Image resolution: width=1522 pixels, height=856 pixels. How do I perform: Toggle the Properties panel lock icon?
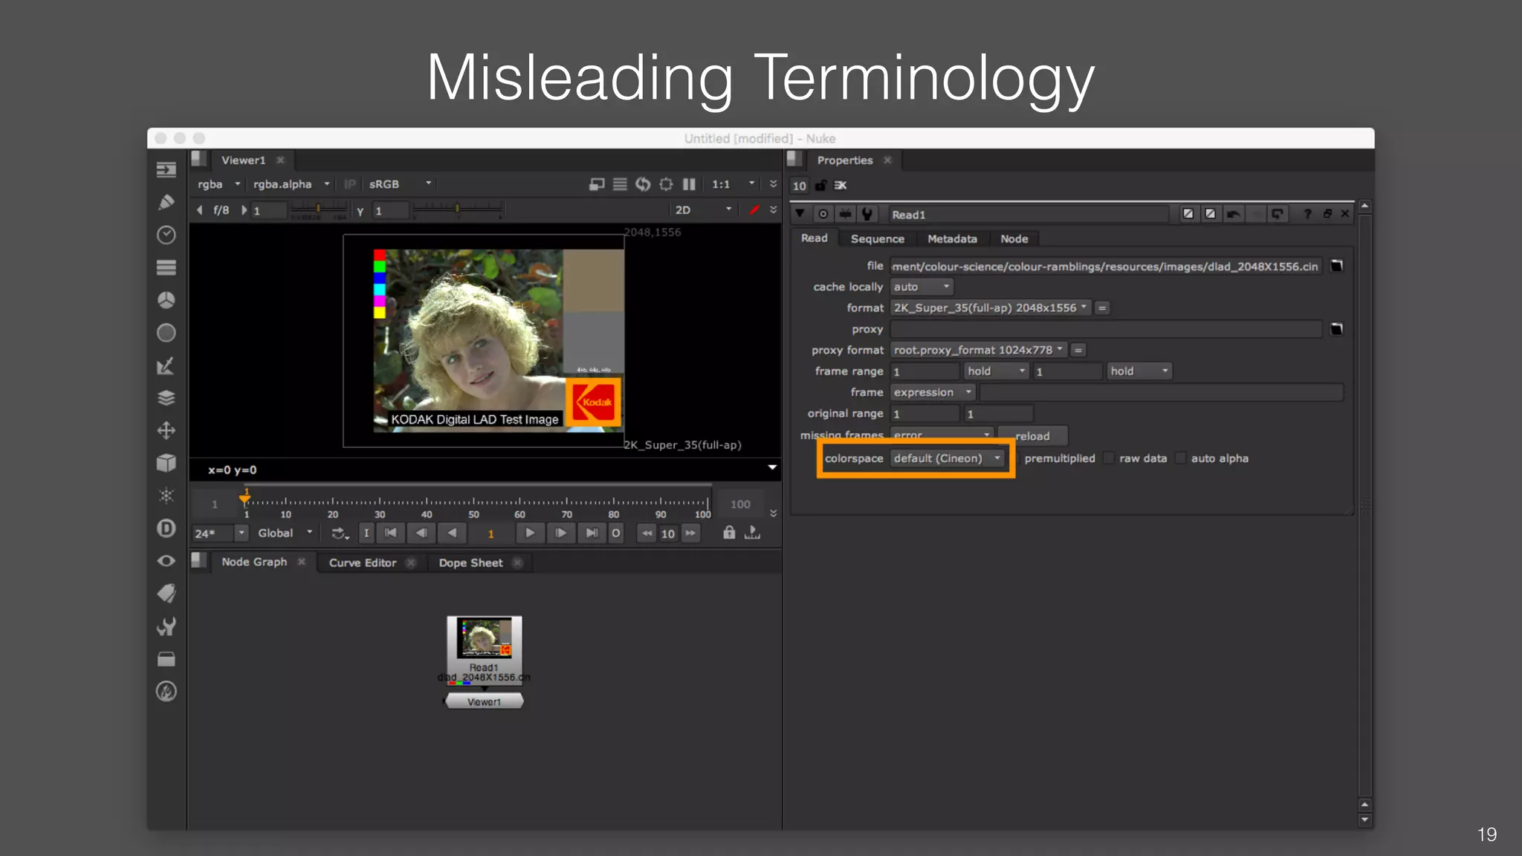click(821, 186)
